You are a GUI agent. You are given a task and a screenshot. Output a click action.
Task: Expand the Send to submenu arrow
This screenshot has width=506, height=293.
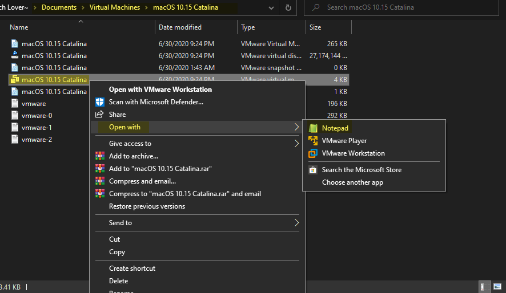click(x=296, y=223)
